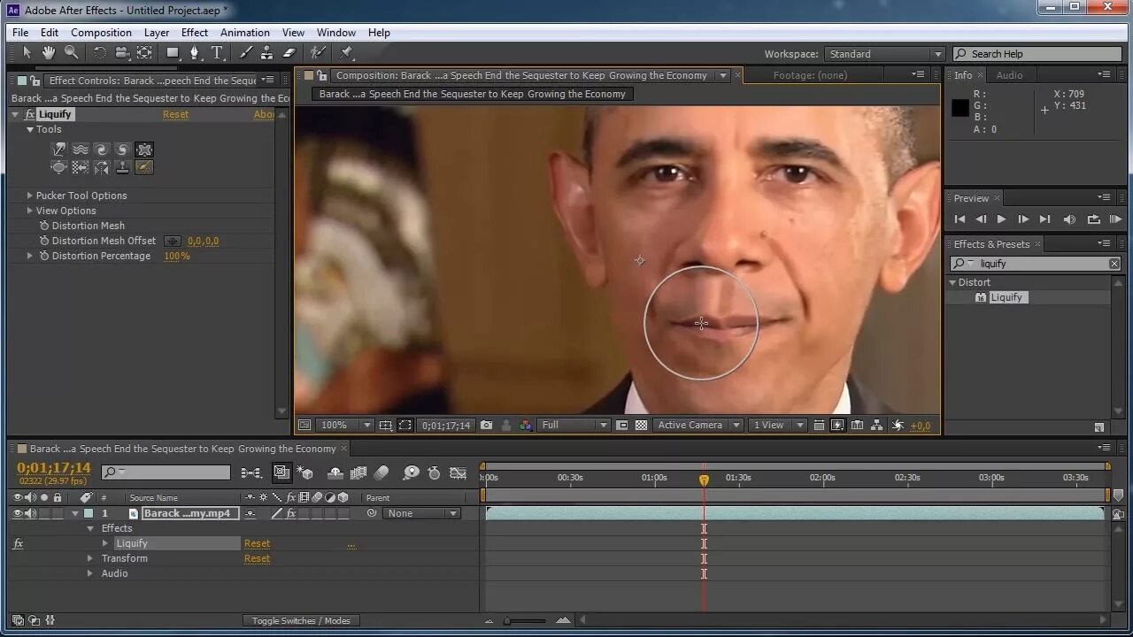Choose the Liquify Clone tool
Viewport: 1133px width, 637px height.
[123, 167]
